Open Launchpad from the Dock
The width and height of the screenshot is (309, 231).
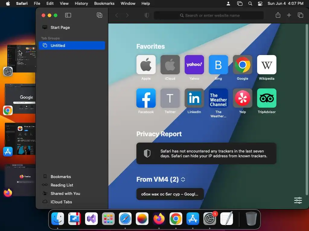click(108, 218)
